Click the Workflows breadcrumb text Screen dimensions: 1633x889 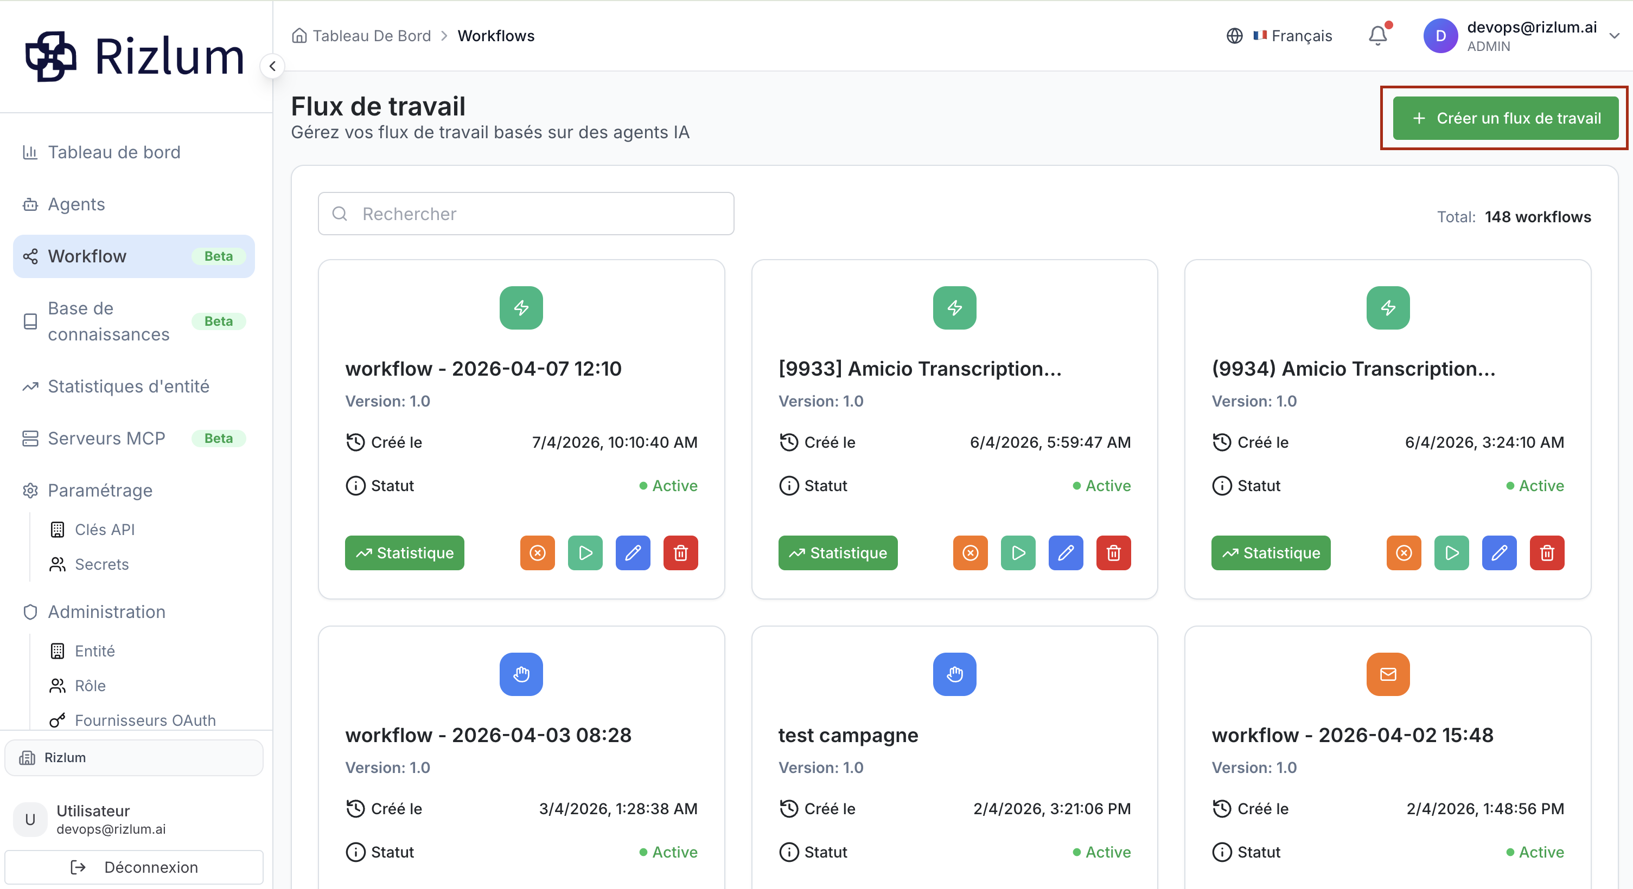tap(496, 36)
